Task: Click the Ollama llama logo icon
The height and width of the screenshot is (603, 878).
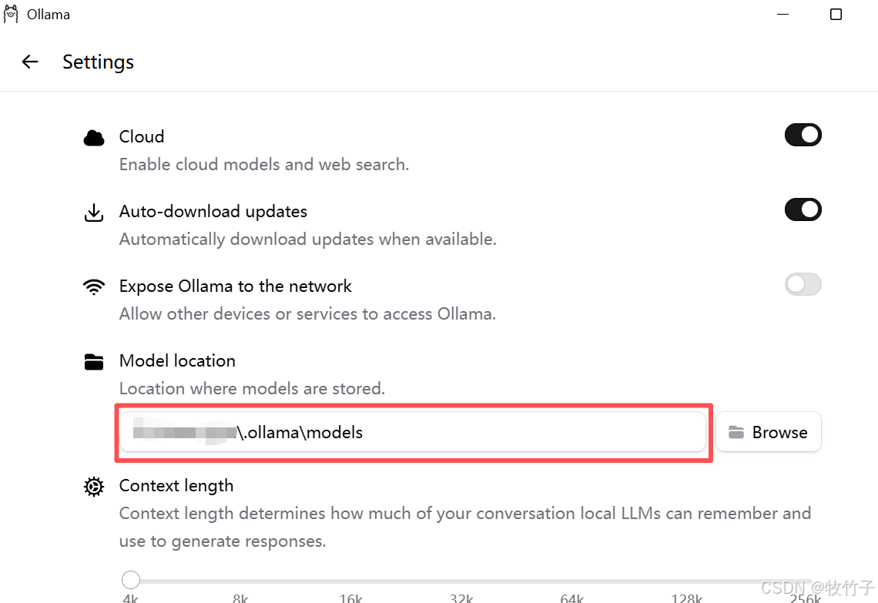Action: click(11, 14)
